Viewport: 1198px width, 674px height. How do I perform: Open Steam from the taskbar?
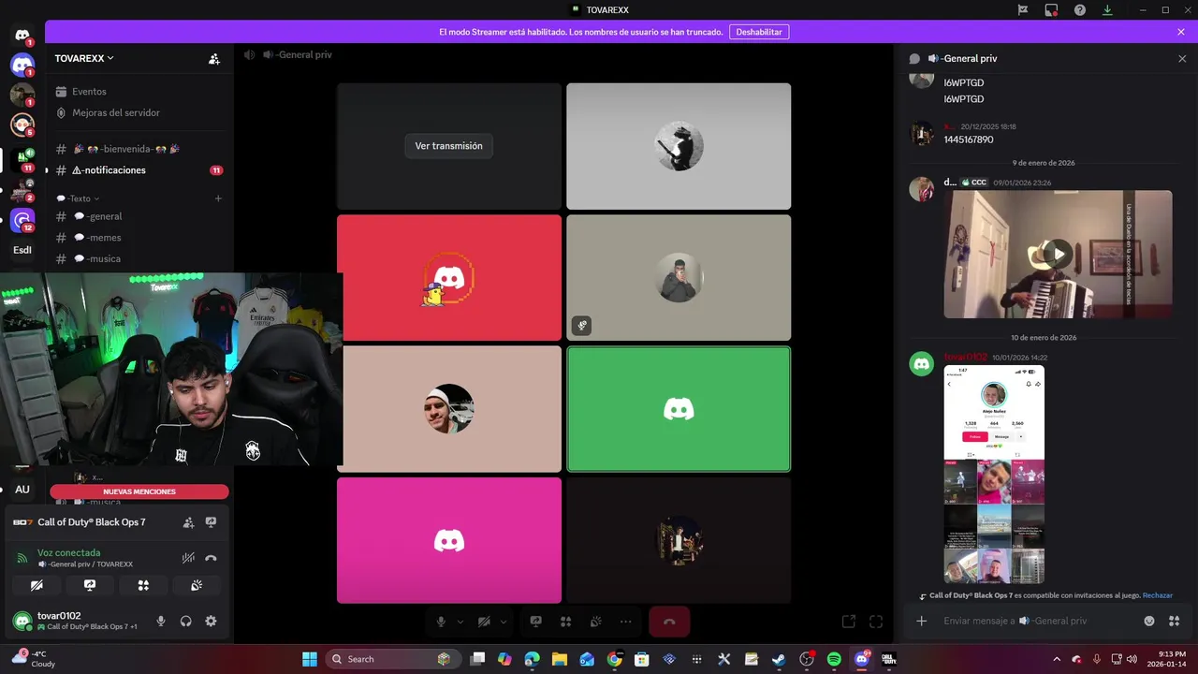(779, 659)
